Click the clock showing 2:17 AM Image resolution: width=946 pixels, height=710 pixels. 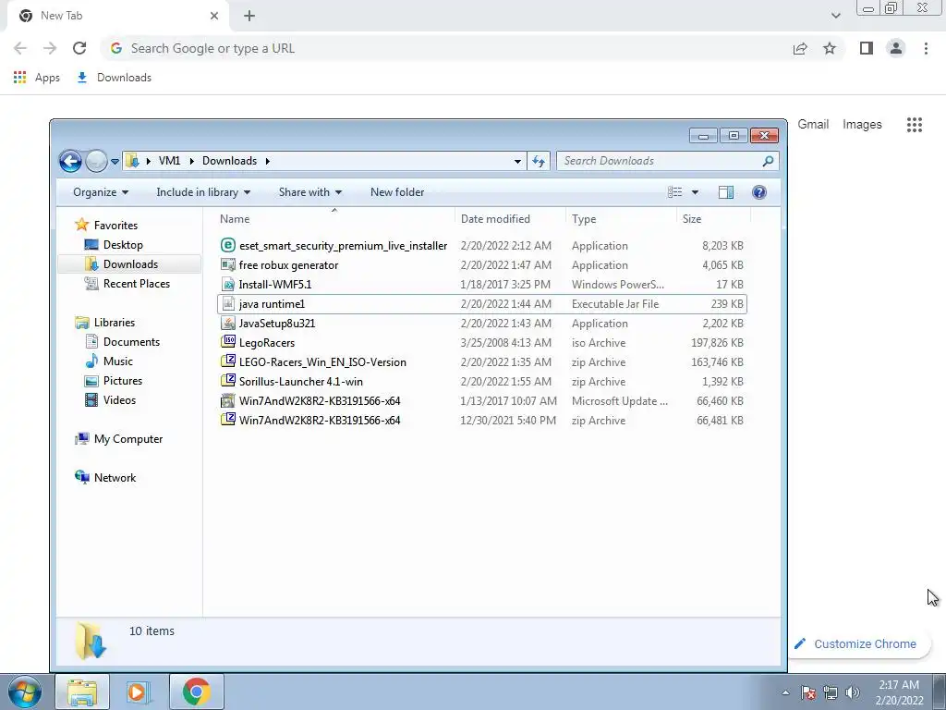click(899, 692)
